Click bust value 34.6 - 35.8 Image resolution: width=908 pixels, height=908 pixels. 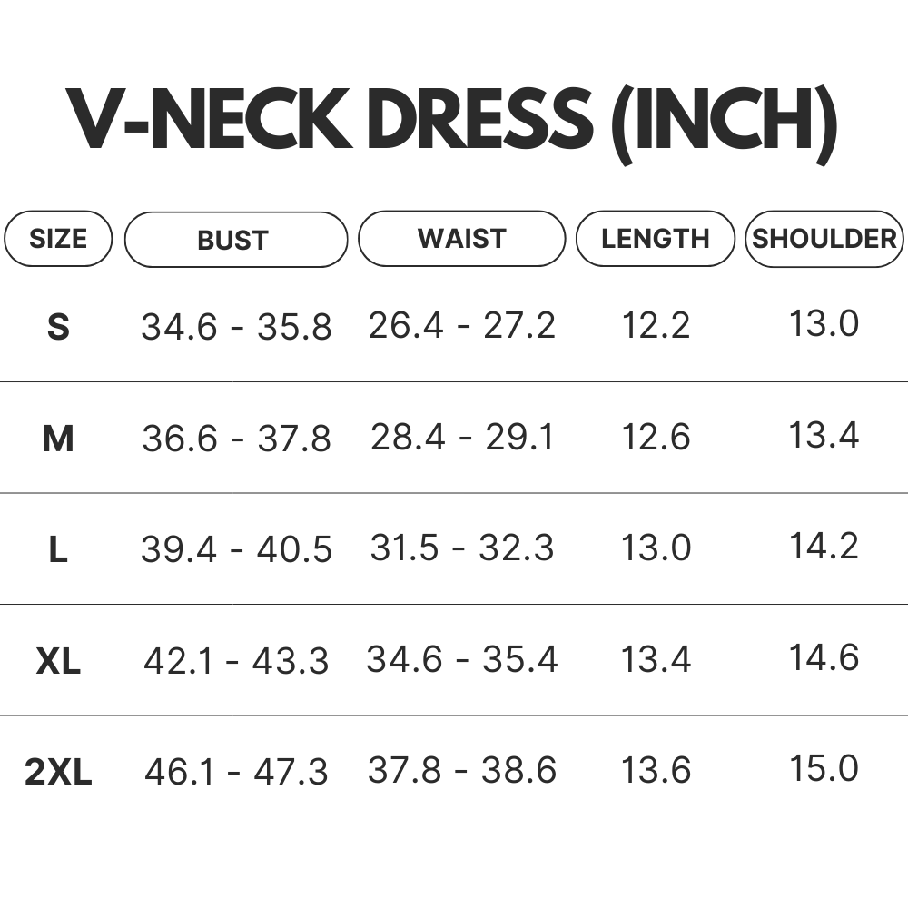tap(236, 327)
